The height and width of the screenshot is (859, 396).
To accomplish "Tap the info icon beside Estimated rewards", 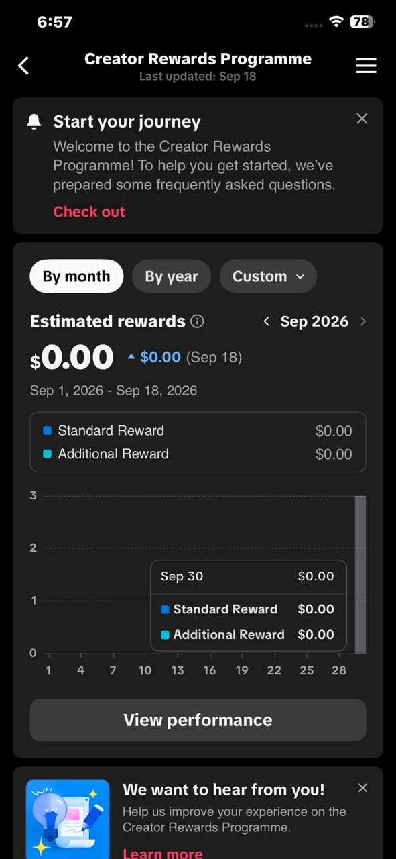I will pyautogui.click(x=197, y=321).
